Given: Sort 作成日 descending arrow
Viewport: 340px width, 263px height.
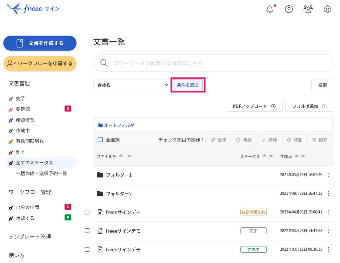Looking at the screenshot, I should click(303, 156).
